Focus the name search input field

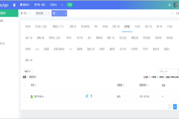click(168, 71)
